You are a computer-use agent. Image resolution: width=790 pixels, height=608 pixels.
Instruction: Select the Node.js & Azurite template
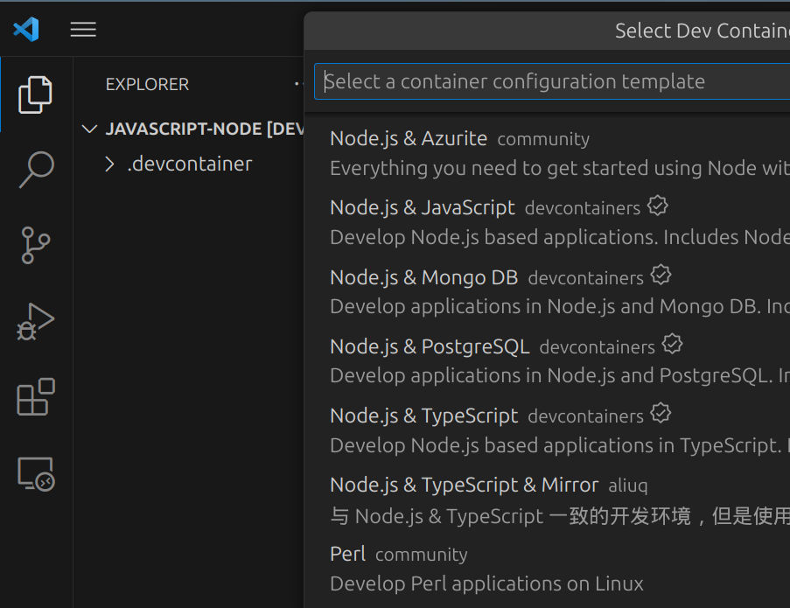point(409,138)
